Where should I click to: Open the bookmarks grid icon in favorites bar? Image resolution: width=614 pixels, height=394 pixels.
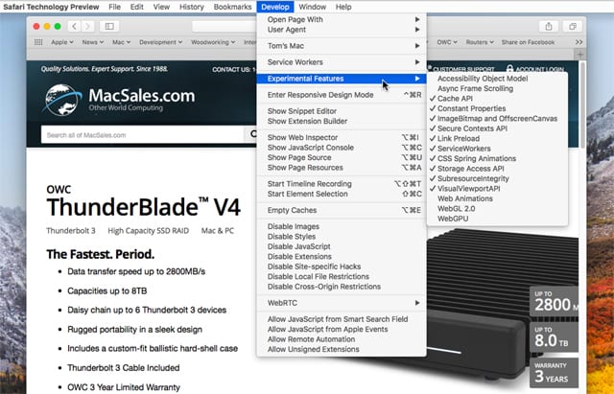[39, 42]
